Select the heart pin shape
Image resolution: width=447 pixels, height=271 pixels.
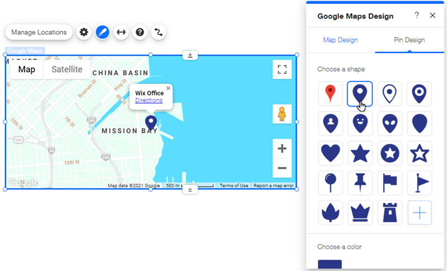(330, 153)
